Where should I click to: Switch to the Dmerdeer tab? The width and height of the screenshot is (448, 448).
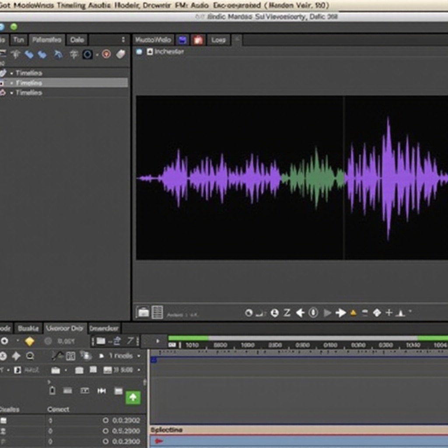click(x=104, y=328)
